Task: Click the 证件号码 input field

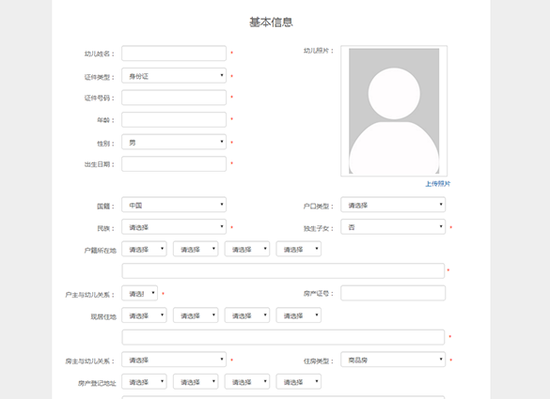Action: (x=174, y=98)
